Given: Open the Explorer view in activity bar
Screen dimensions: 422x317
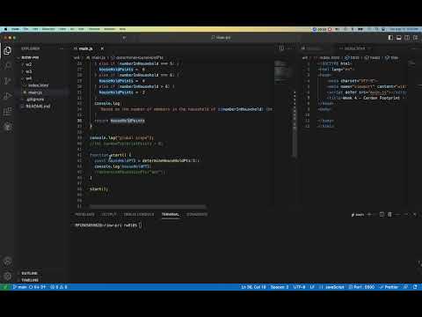Looking at the screenshot, I should point(8,50).
